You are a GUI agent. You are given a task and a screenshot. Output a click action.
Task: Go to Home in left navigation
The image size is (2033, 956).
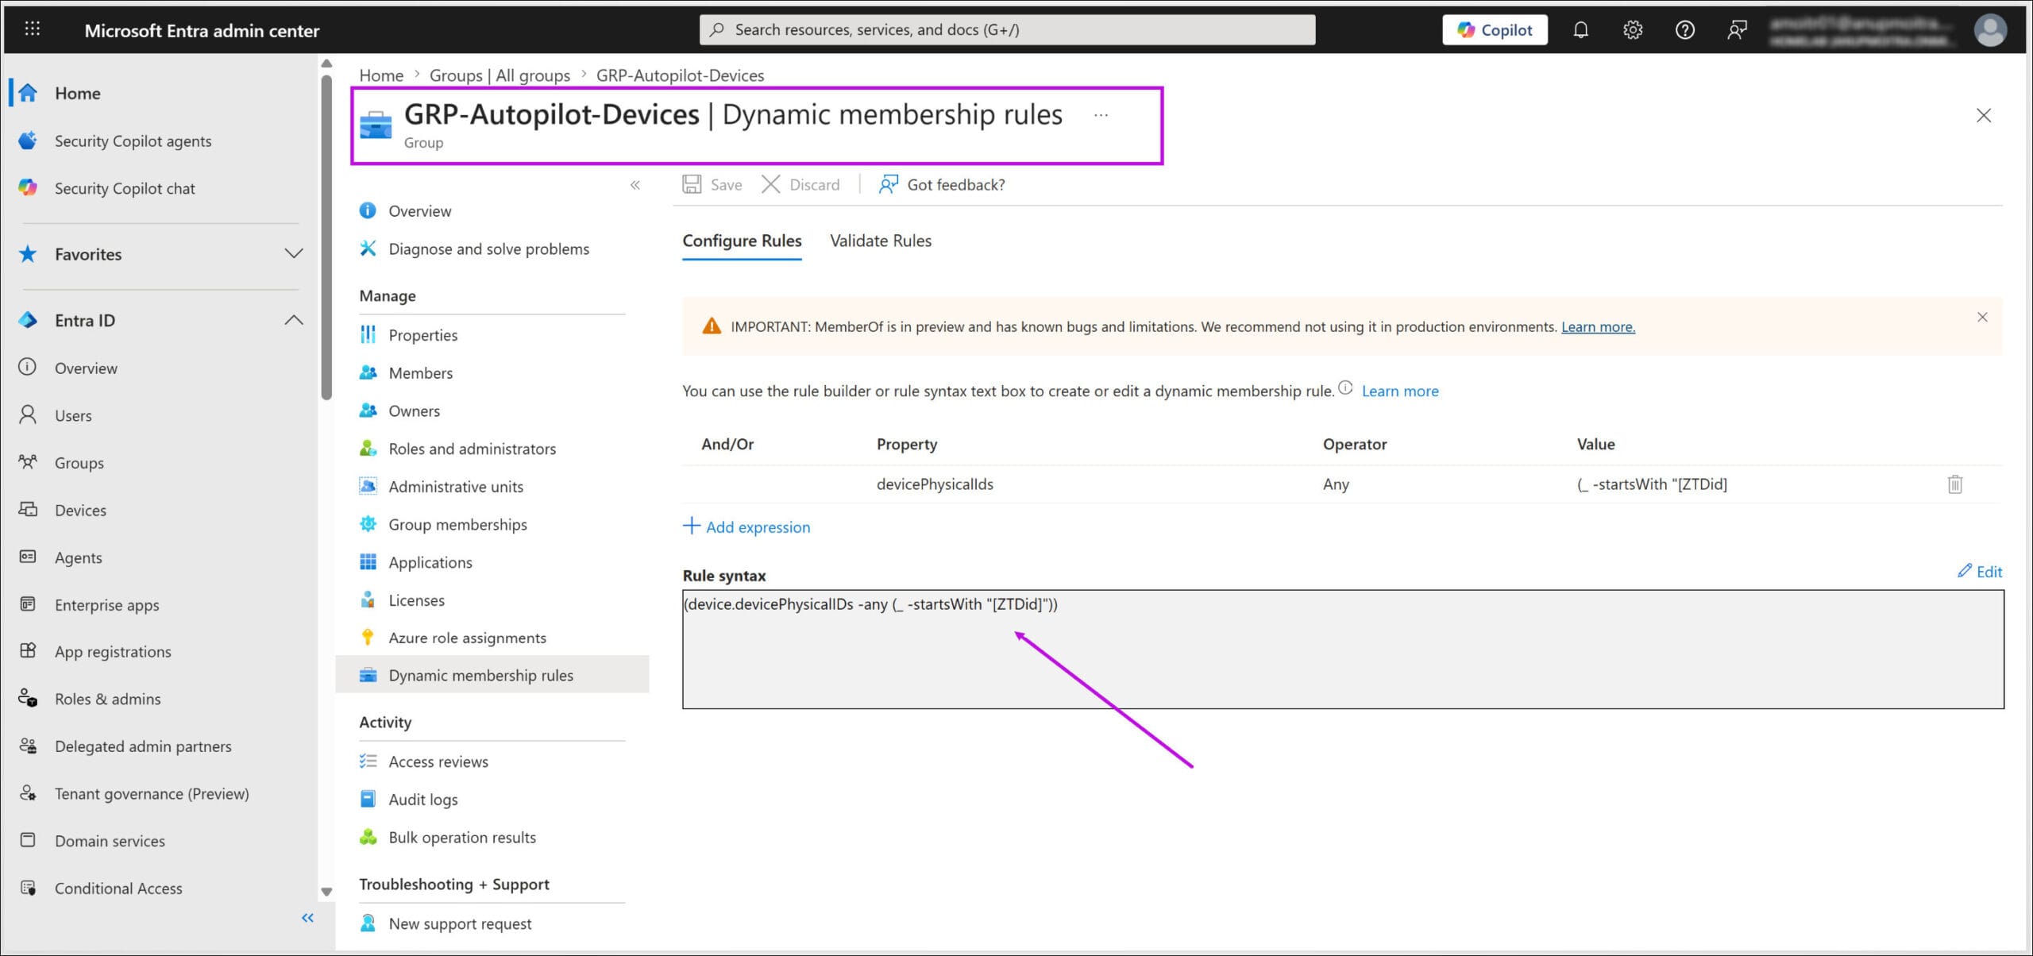(77, 93)
